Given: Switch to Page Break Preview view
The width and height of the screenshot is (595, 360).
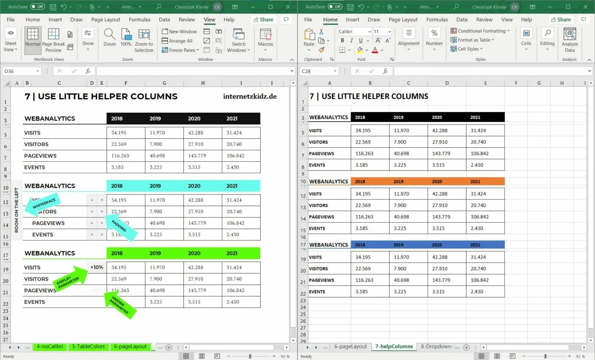Looking at the screenshot, I should 53,40.
